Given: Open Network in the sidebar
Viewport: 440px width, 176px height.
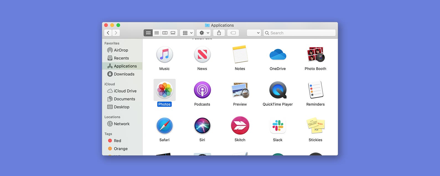Looking at the screenshot, I should point(122,124).
